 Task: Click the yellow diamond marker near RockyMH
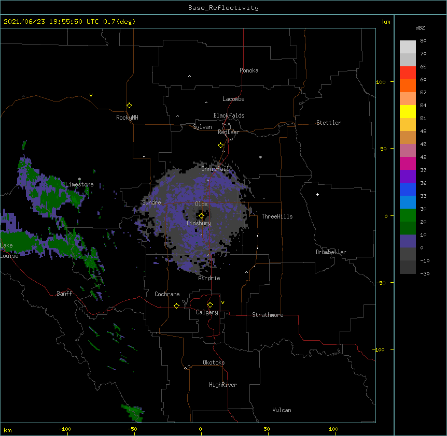[x=129, y=106]
